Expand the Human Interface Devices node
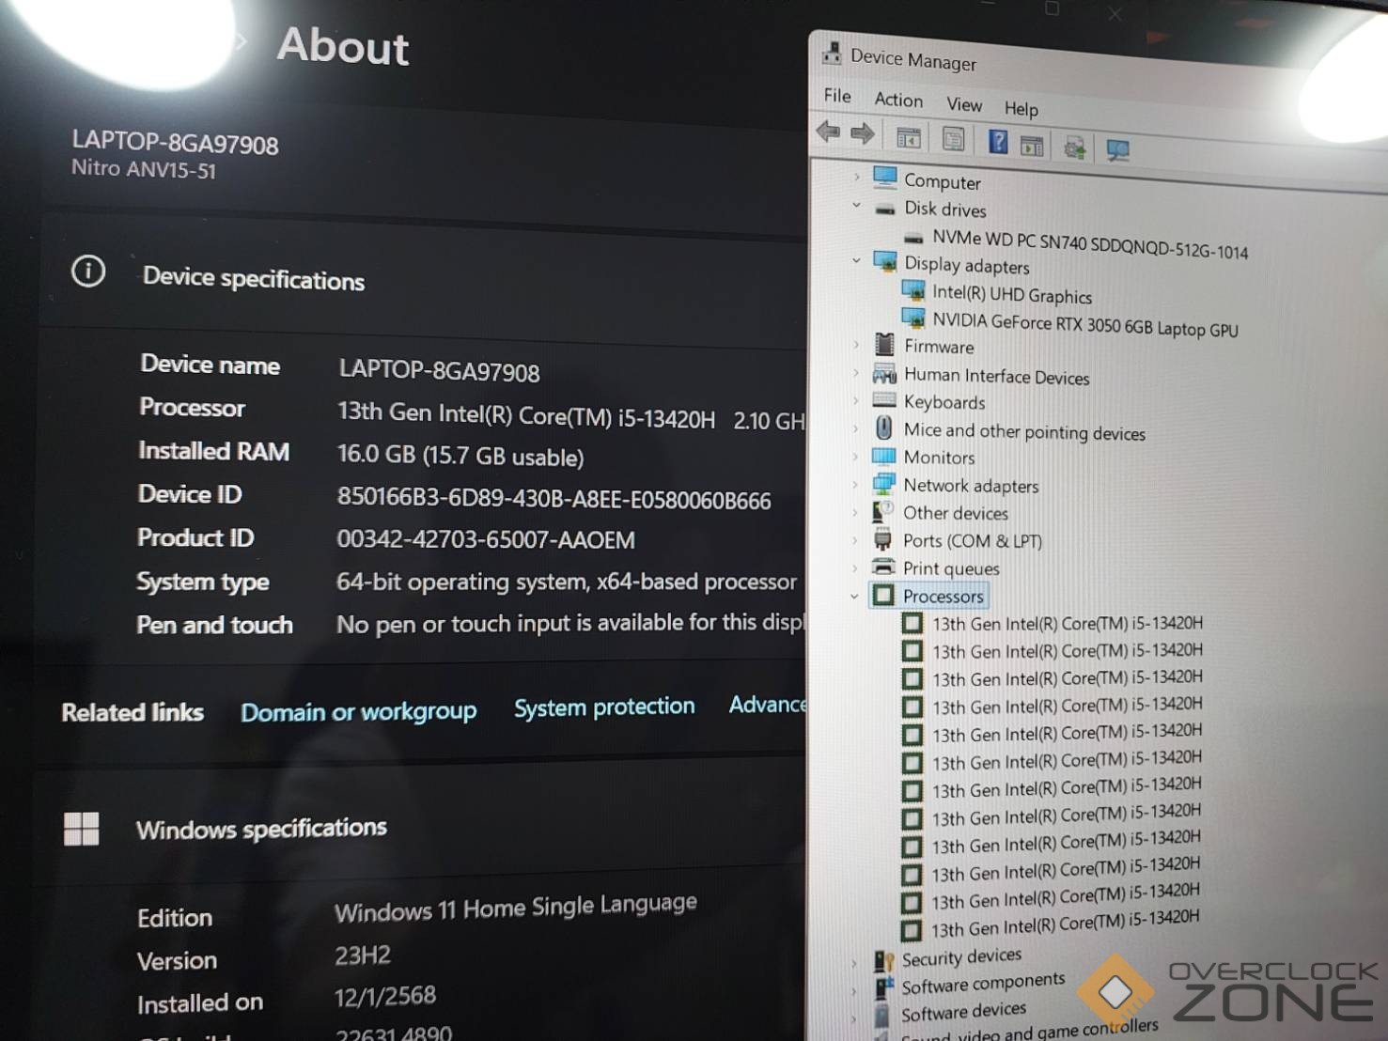The width and height of the screenshot is (1388, 1041). [x=855, y=372]
